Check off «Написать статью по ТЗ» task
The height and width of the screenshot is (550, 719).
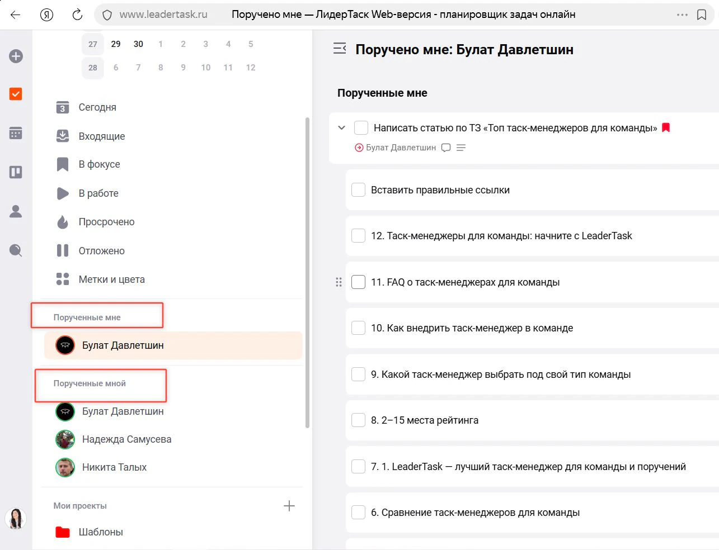(x=361, y=128)
